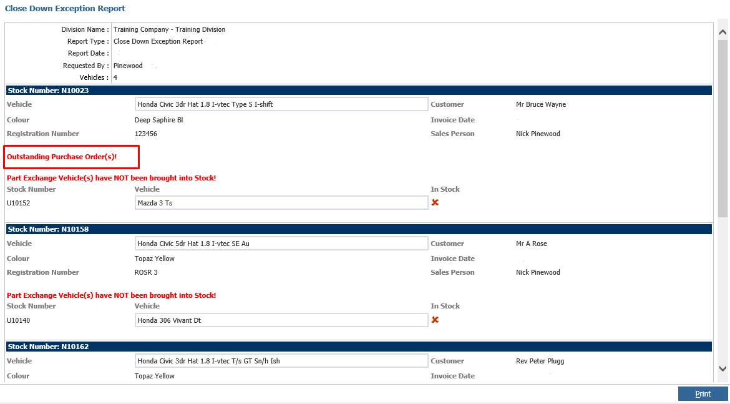Click stock number U10140
Viewport: 730px width, 404px height.
19,320
